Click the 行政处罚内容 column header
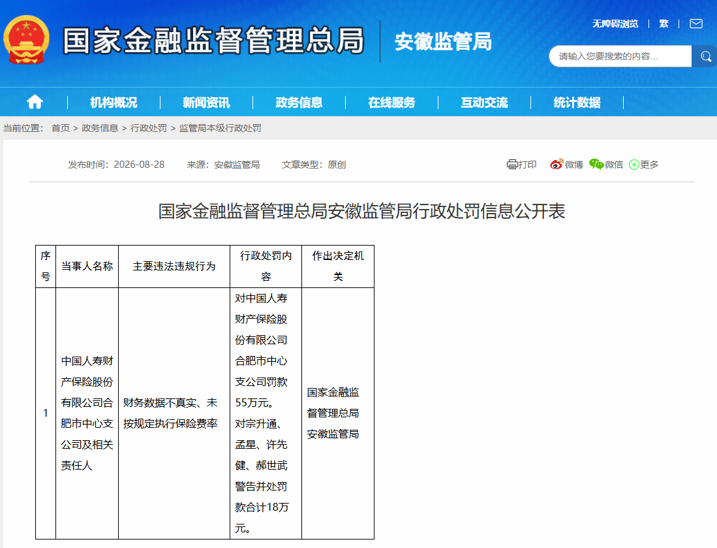This screenshot has width=717, height=548. (x=266, y=266)
